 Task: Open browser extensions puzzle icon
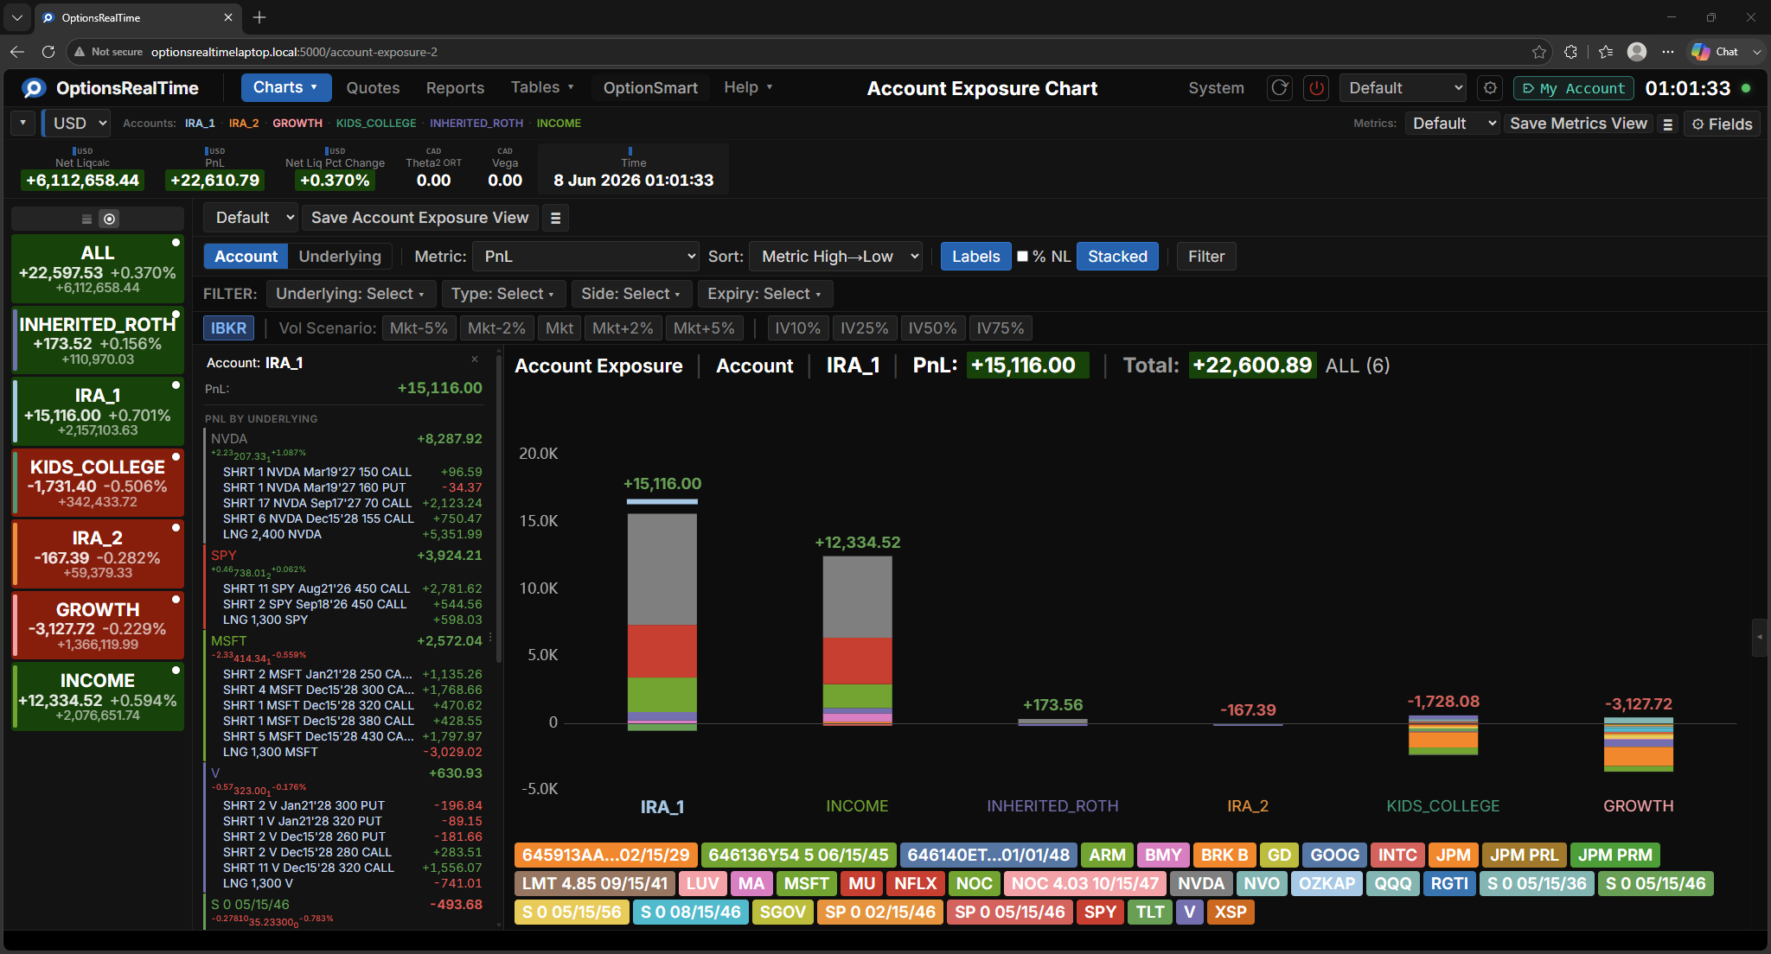1571,52
